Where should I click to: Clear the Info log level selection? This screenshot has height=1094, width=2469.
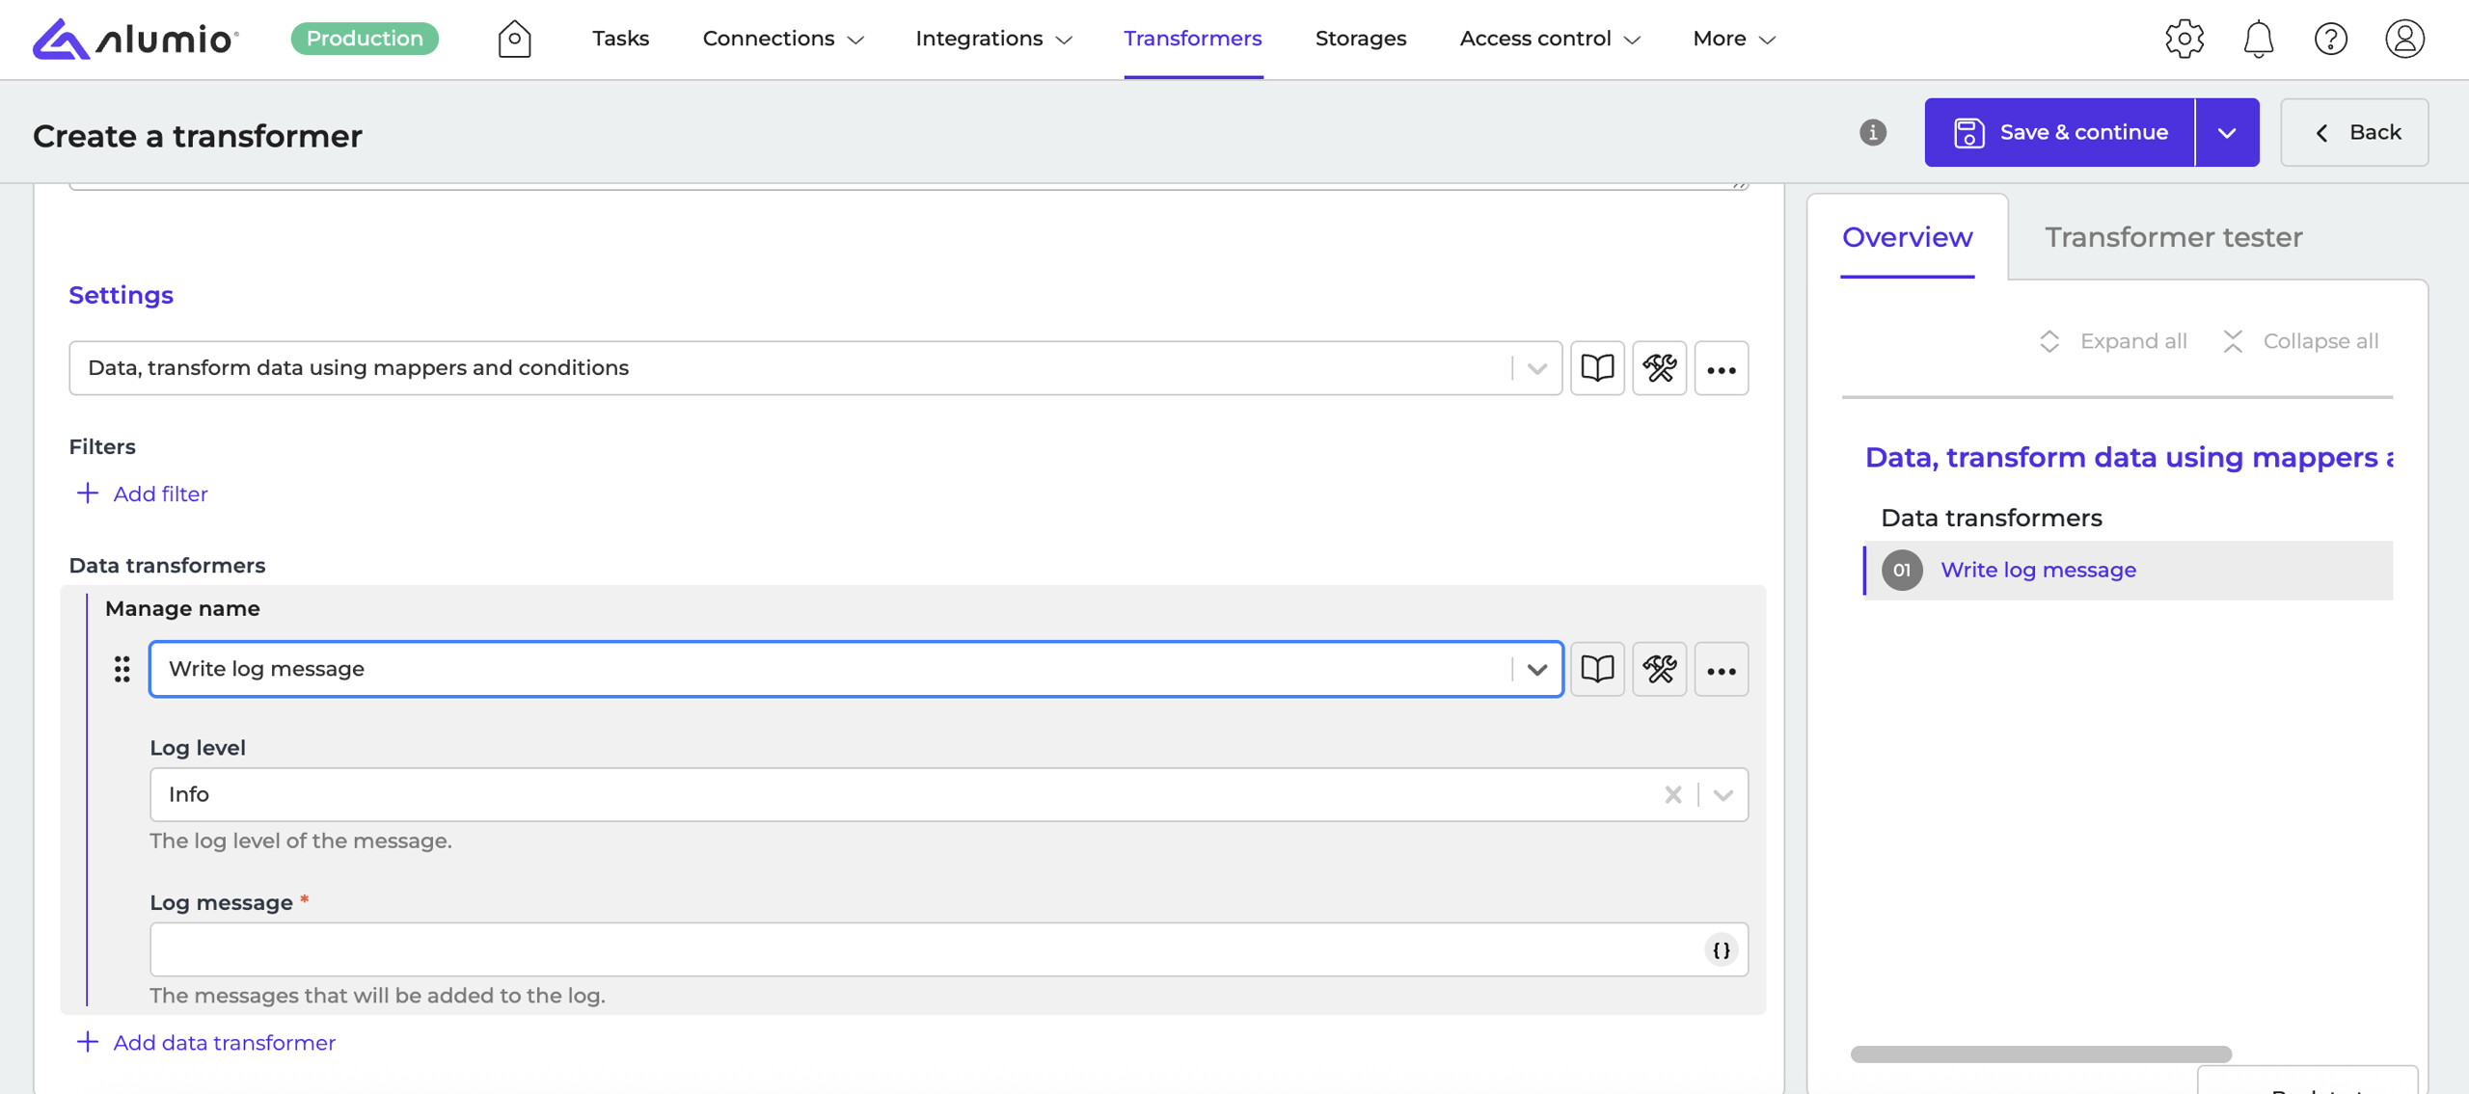1672,794
